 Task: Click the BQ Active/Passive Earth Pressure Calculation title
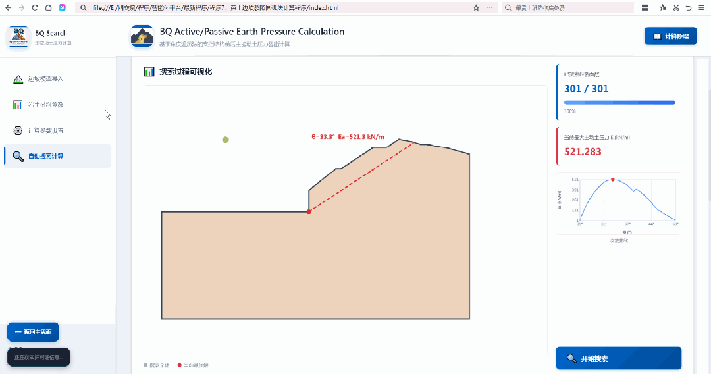tap(252, 32)
